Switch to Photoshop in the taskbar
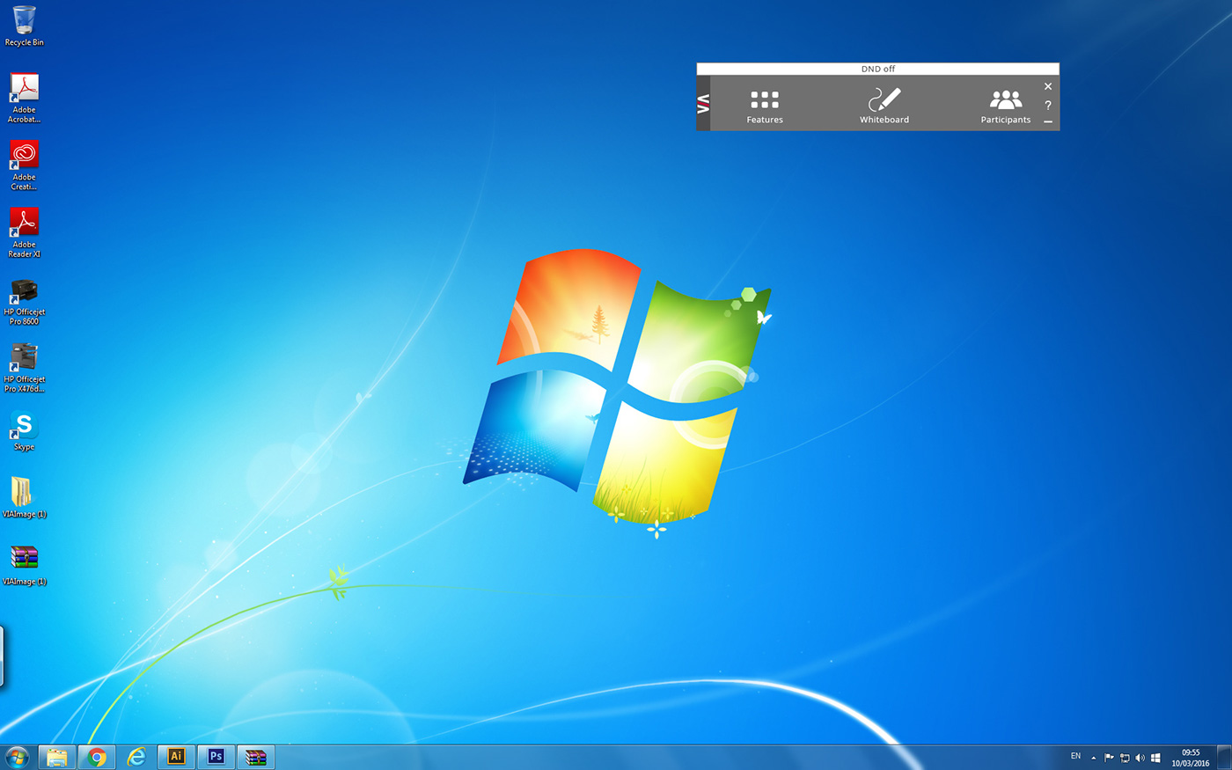The width and height of the screenshot is (1232, 770). coord(216,757)
